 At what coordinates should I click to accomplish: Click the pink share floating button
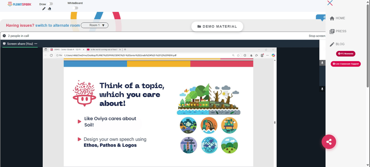pos(329,142)
